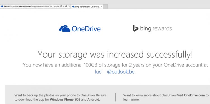Refresh the page with the reload icon

69,6
